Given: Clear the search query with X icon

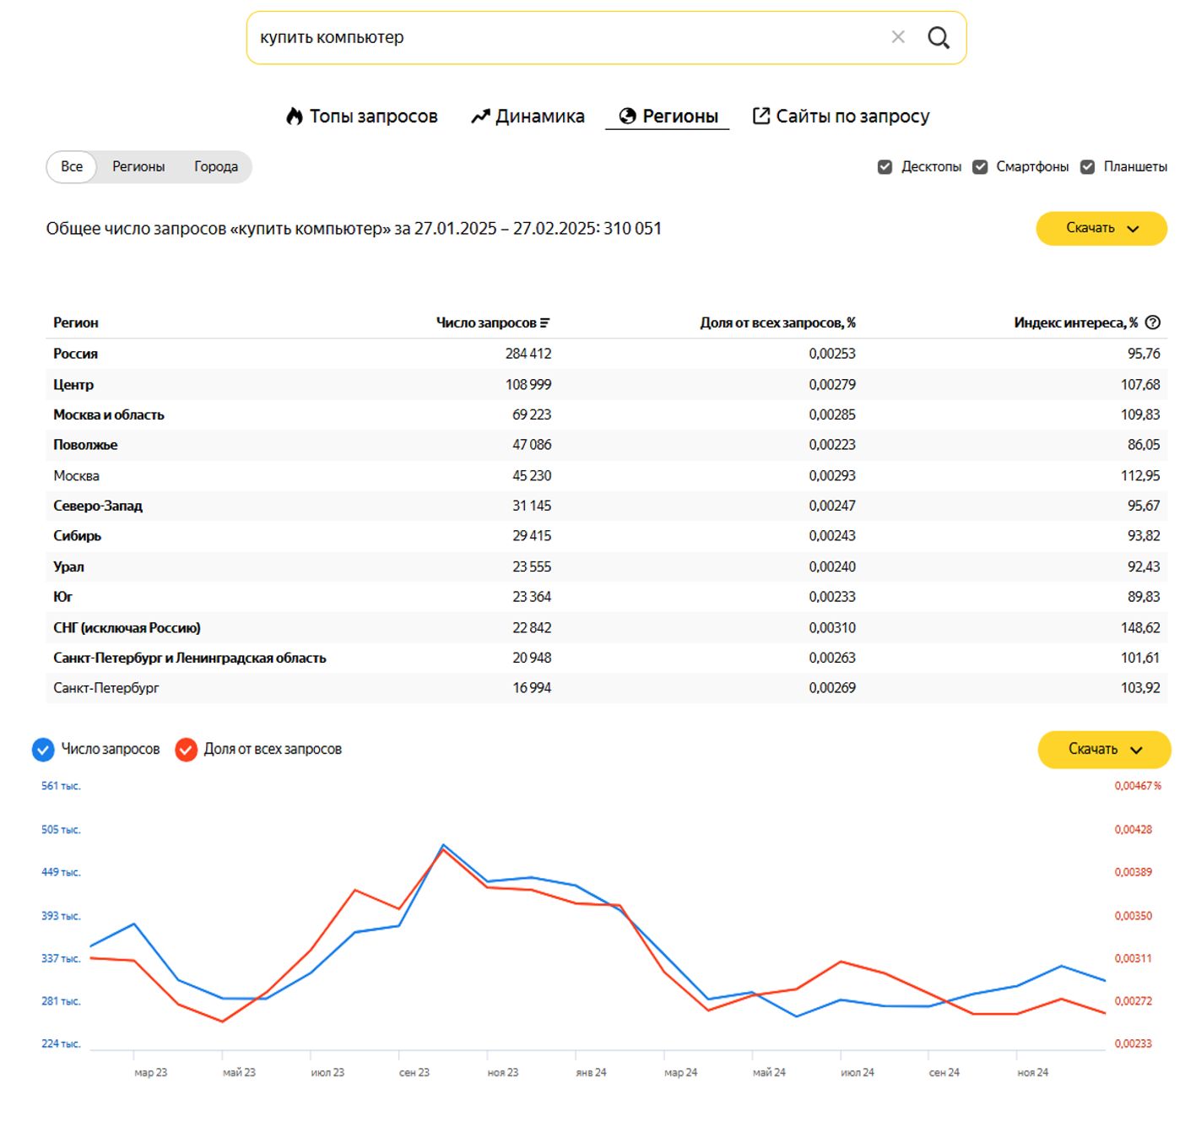Looking at the screenshot, I should (898, 37).
